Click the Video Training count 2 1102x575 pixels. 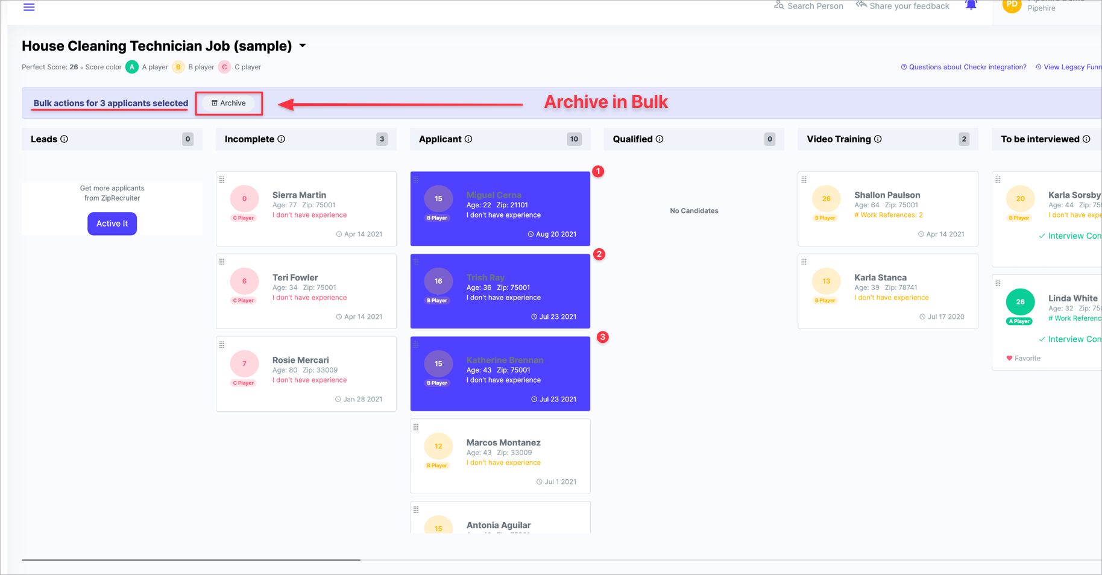coord(964,139)
